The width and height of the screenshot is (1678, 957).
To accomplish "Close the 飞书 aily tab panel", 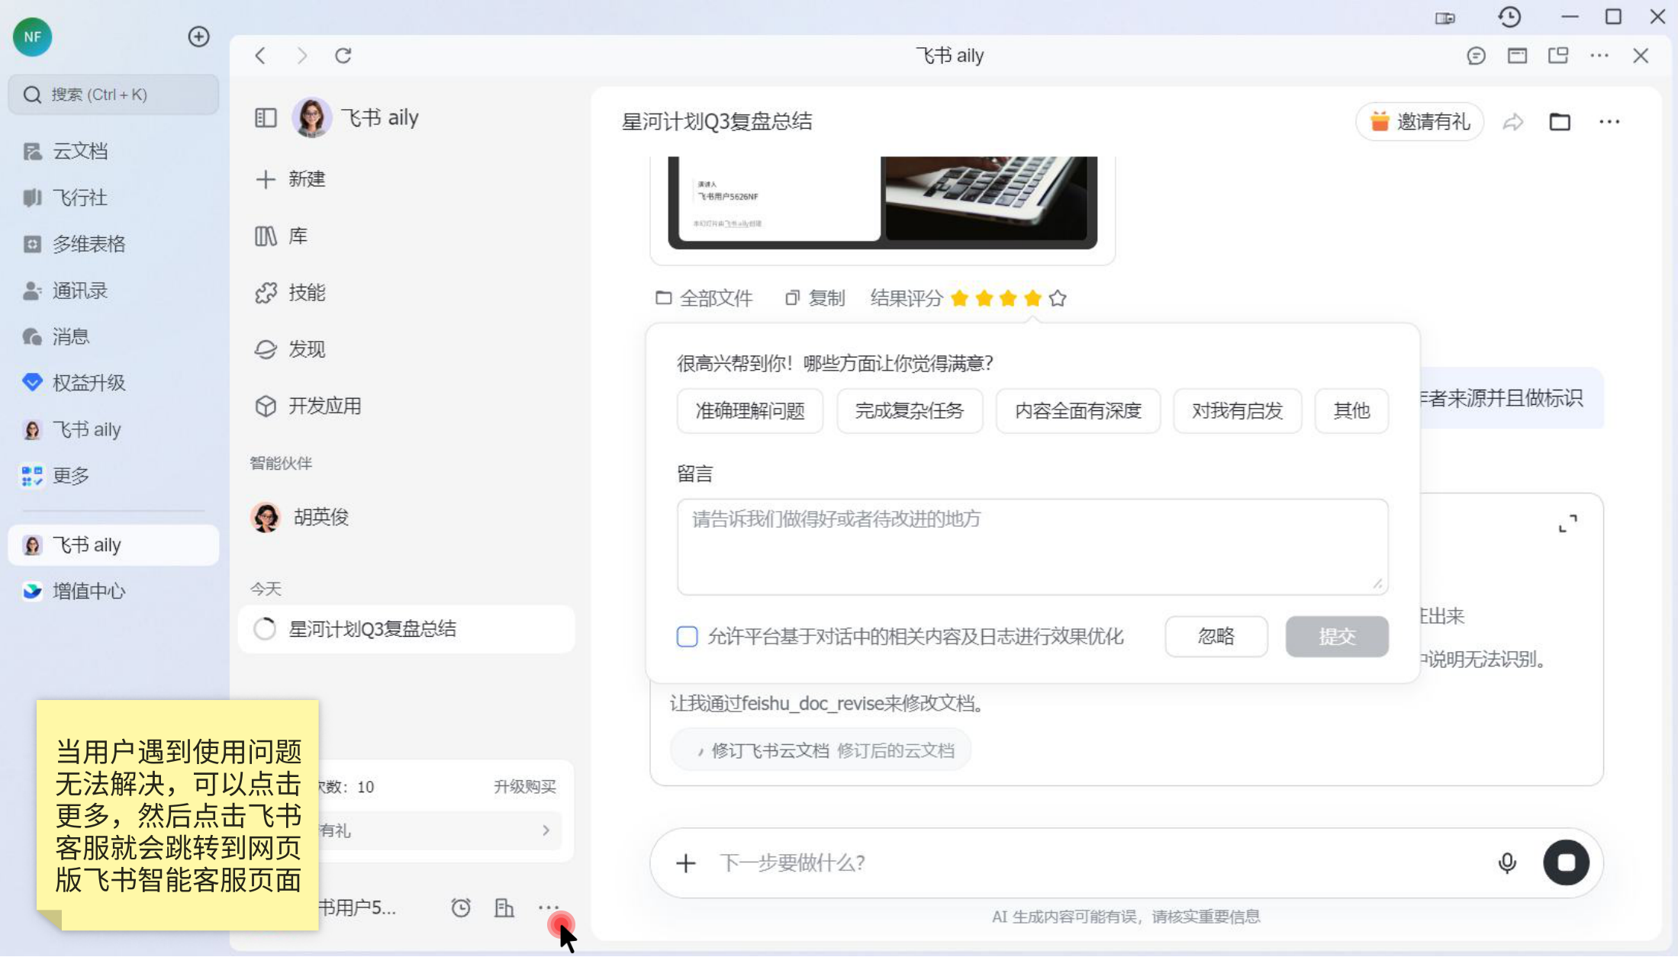I will click(x=1641, y=56).
